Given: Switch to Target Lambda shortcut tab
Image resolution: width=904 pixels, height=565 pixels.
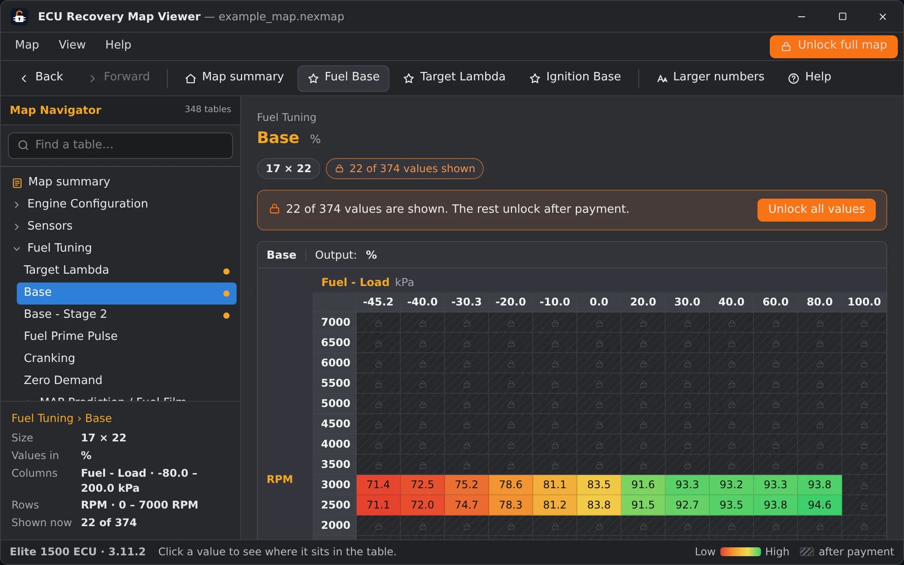Looking at the screenshot, I should pyautogui.click(x=455, y=78).
